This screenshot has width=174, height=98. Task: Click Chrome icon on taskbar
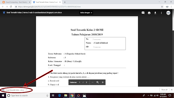(x=72, y=96)
